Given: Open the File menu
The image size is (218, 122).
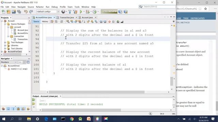Looking at the screenshot, I should click(2, 7).
